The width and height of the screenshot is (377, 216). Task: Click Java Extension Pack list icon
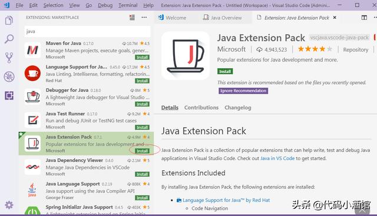pos(32,144)
